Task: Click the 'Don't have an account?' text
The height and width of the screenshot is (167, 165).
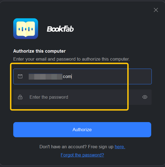Action: pyautogui.click(x=63, y=147)
